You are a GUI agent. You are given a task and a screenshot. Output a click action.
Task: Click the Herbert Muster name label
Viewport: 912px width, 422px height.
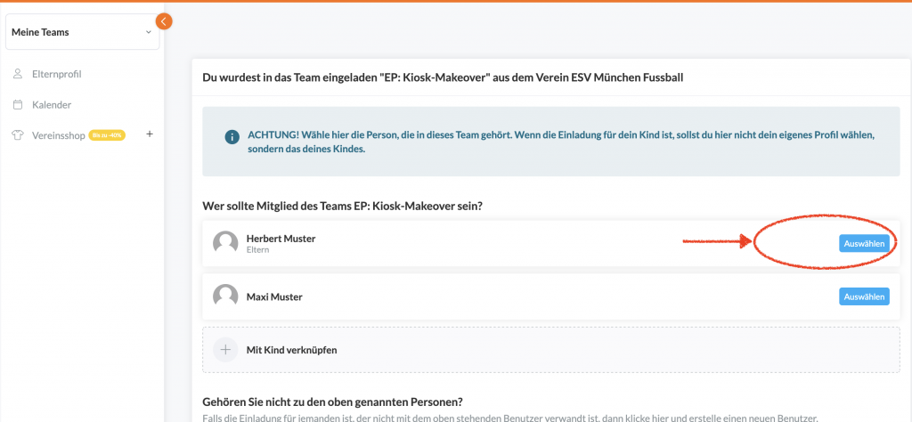[281, 239]
